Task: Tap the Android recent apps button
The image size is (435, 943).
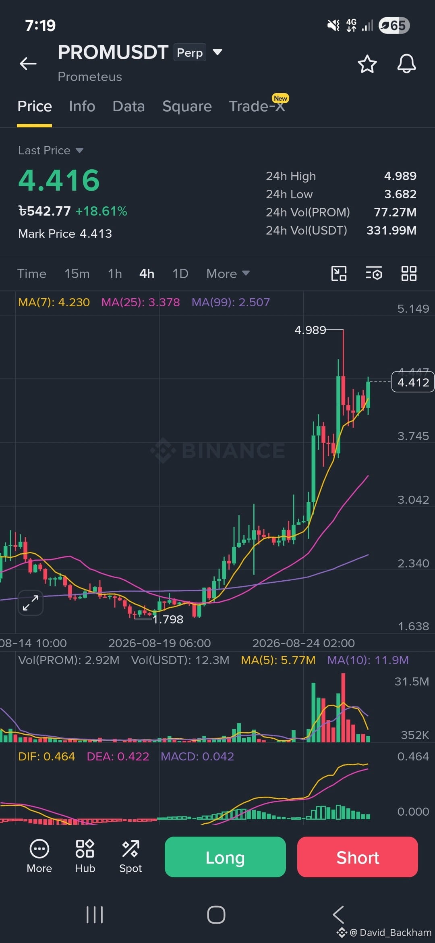Action: coord(95,915)
